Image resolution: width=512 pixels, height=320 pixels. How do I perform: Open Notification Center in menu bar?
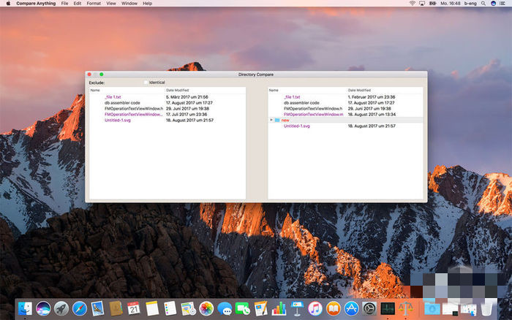(x=503, y=4)
